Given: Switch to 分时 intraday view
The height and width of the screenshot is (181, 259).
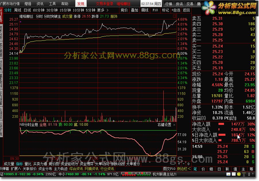Looking at the screenshot, I should pyautogui.click(x=8, y=10).
